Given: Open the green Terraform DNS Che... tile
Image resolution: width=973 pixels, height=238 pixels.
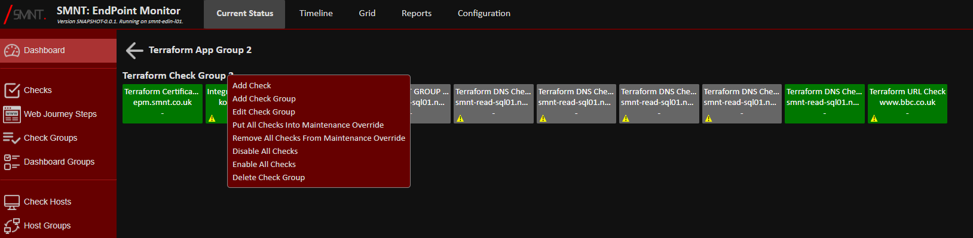Looking at the screenshot, I should [825, 104].
